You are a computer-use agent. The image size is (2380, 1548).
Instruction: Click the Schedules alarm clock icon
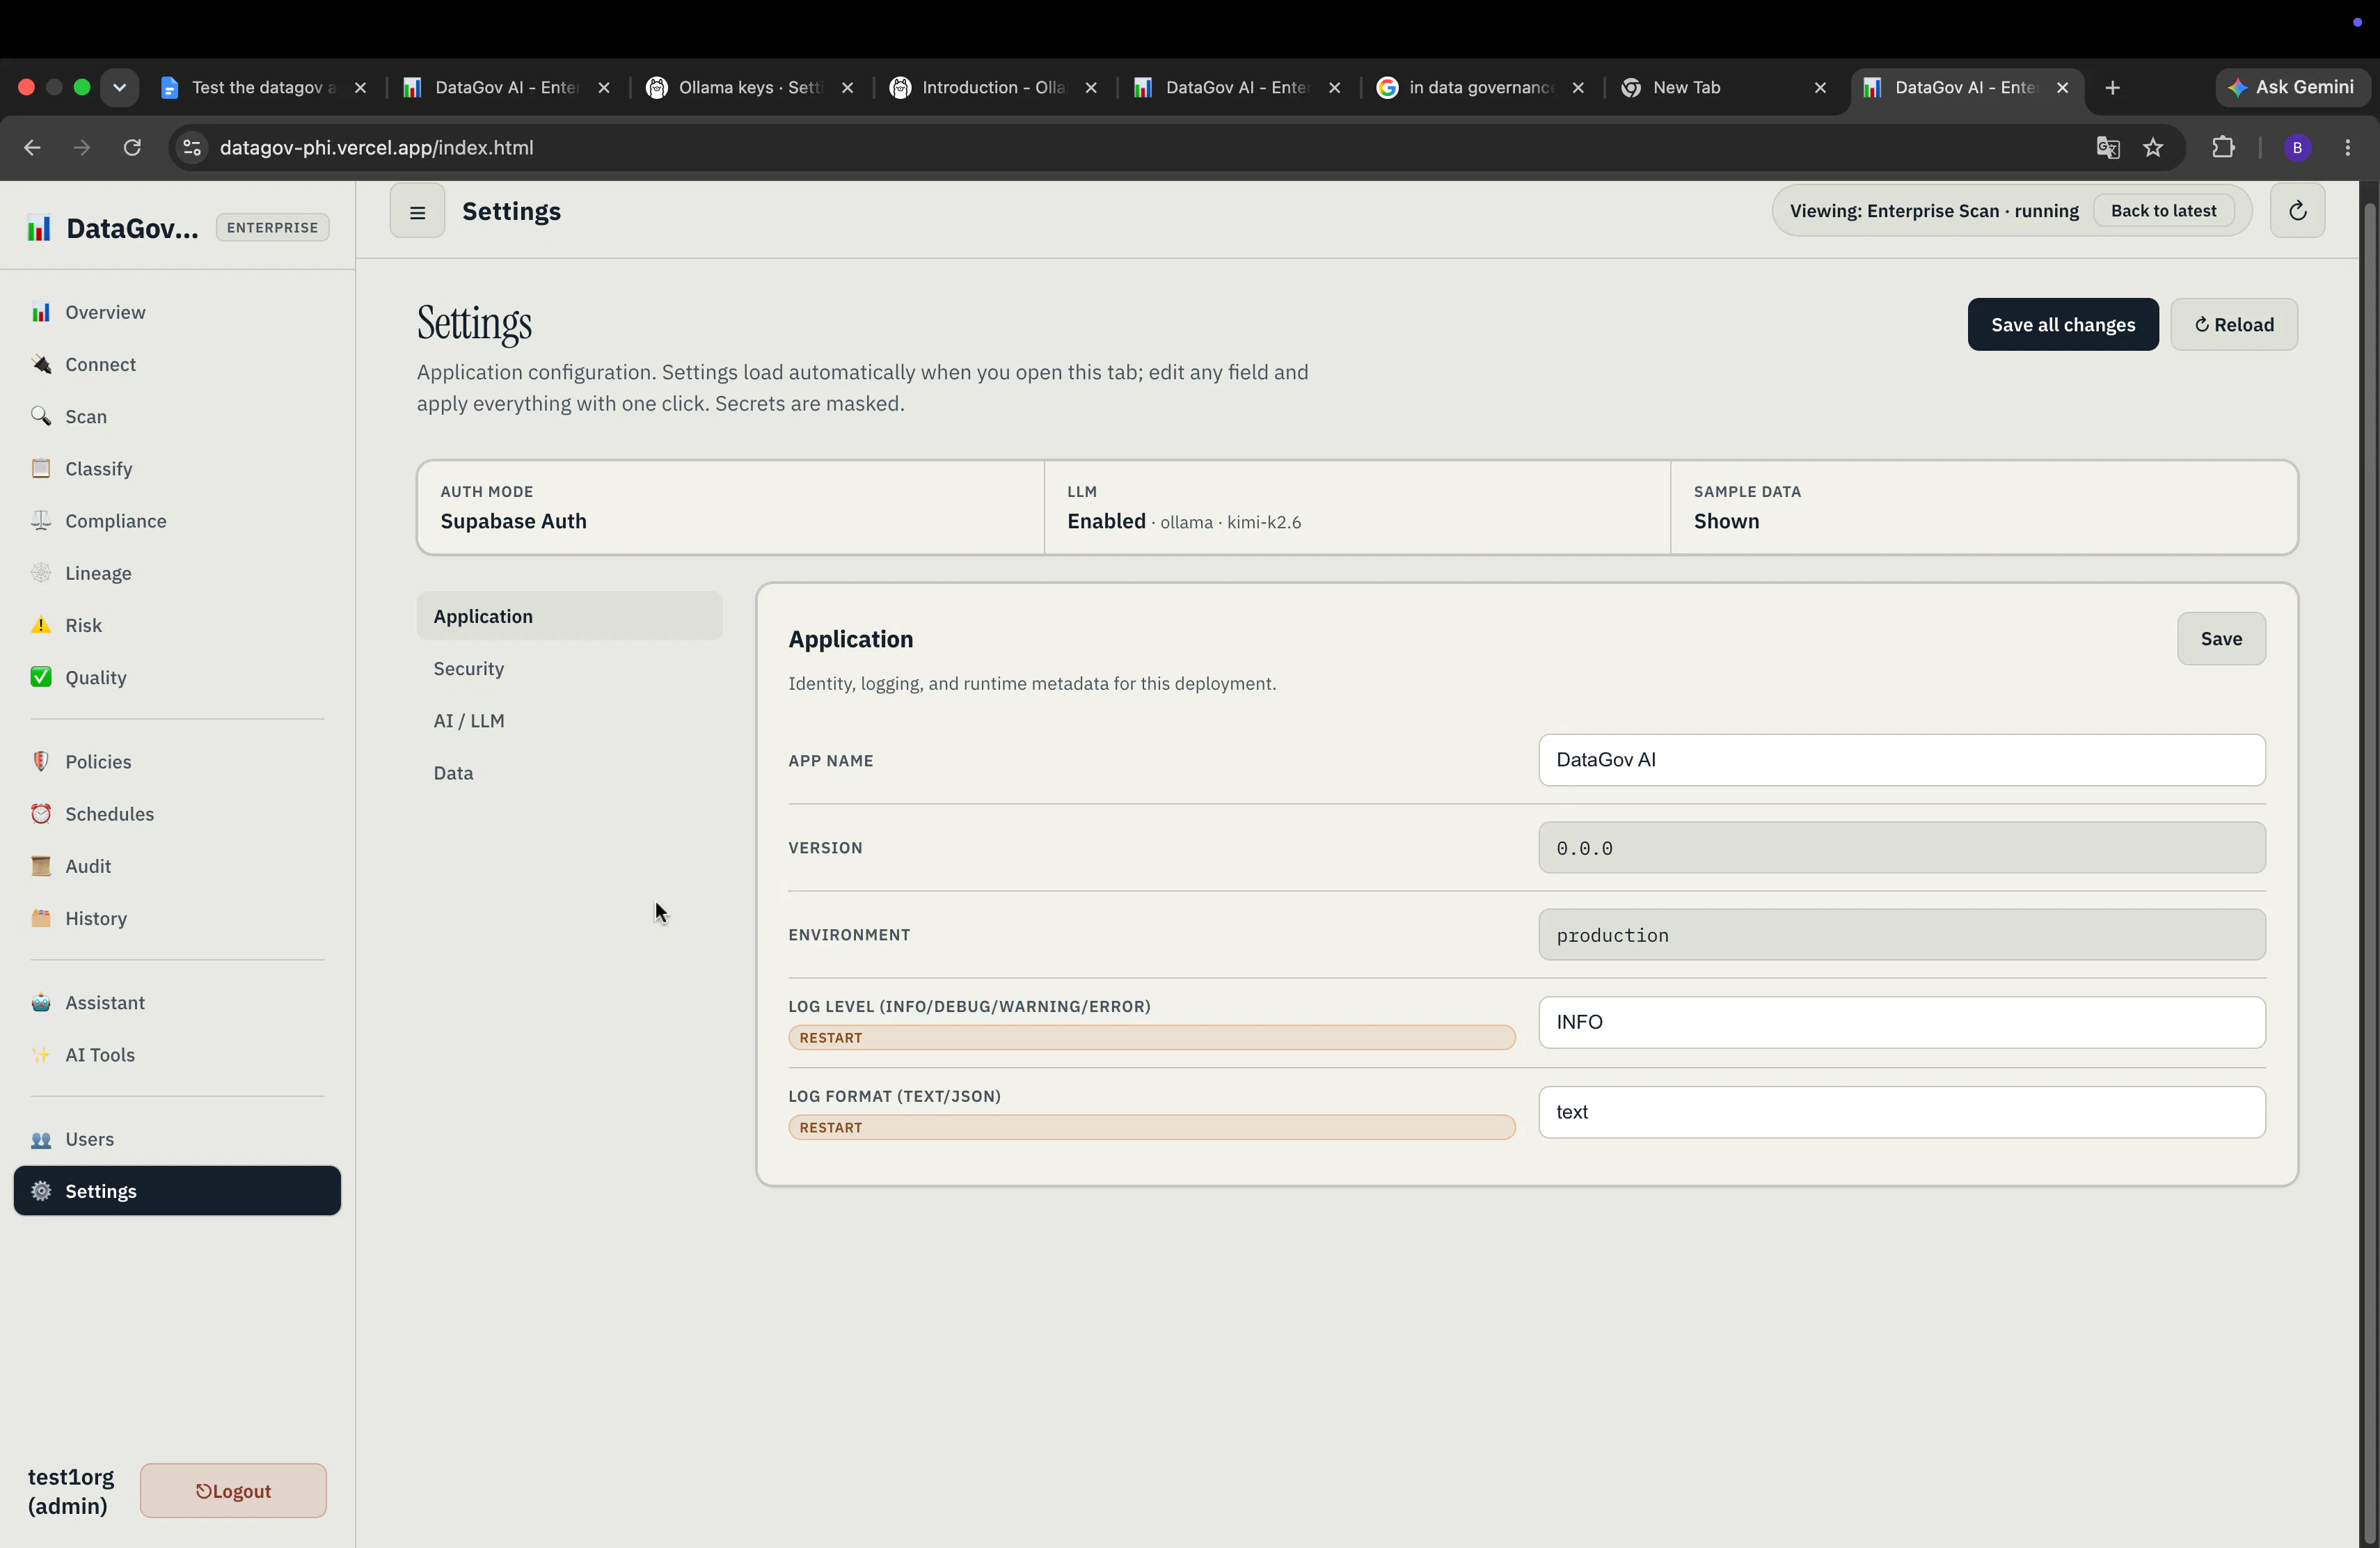click(41, 813)
